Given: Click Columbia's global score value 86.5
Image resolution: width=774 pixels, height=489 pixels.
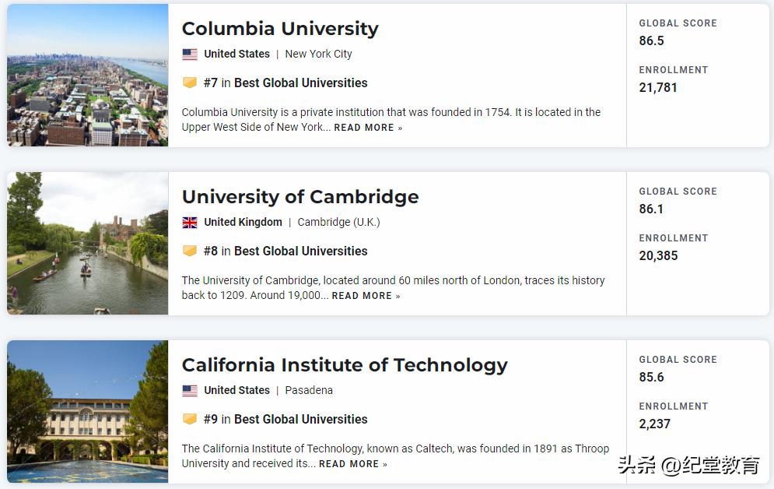Looking at the screenshot, I should coord(652,40).
